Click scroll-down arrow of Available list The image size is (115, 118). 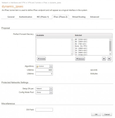point(72,54)
